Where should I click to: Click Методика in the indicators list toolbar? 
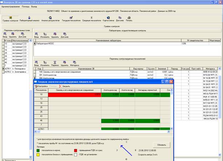tap(74, 63)
